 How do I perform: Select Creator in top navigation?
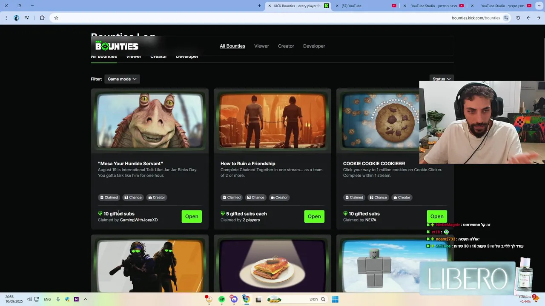[x=286, y=46]
